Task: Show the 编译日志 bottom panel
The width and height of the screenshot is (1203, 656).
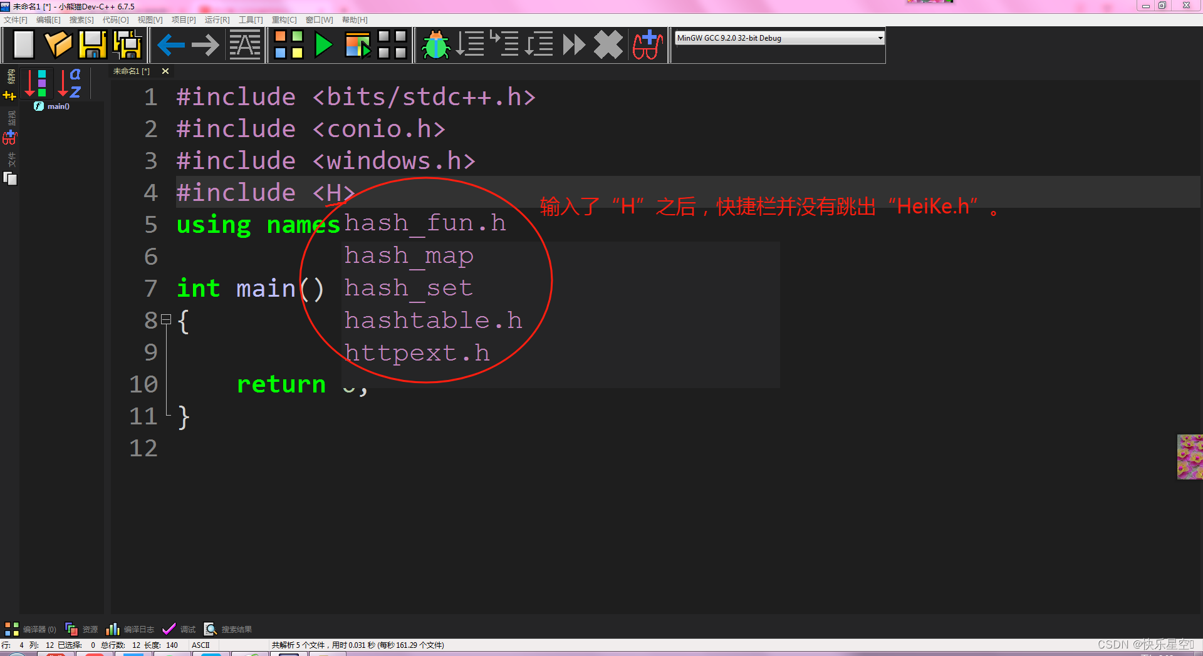Action: [x=130, y=629]
